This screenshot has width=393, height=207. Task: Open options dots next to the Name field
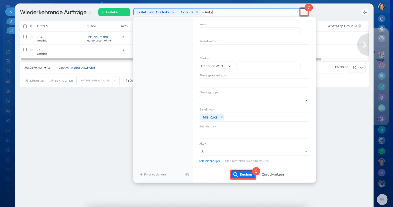(306, 32)
